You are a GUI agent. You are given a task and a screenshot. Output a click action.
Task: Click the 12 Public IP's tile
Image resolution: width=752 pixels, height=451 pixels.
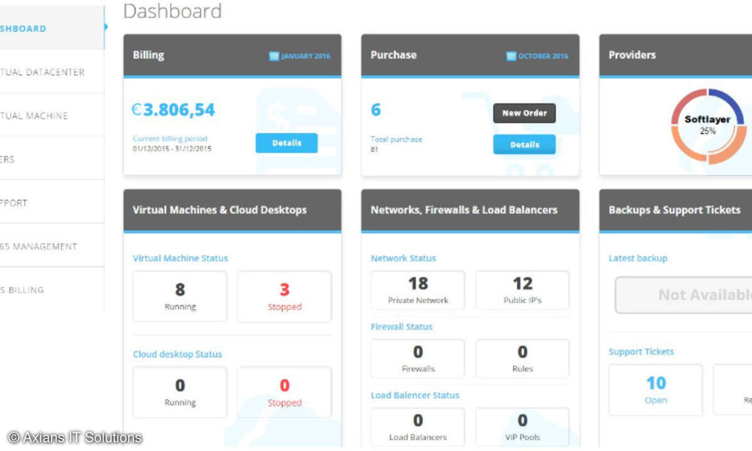(523, 290)
